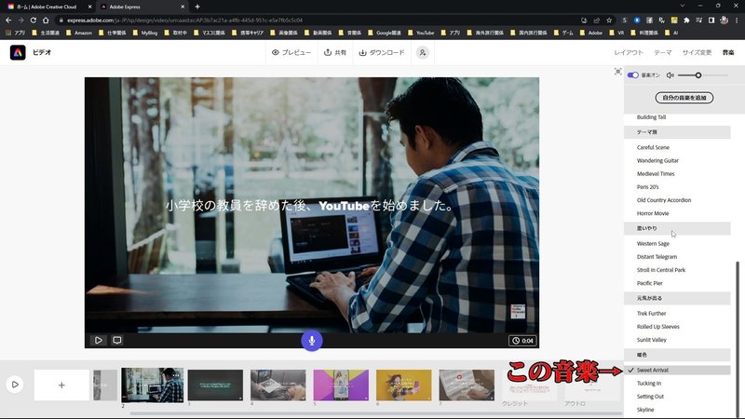
Task: Open slide 2 options ellipsis icon
Action: 177,374
